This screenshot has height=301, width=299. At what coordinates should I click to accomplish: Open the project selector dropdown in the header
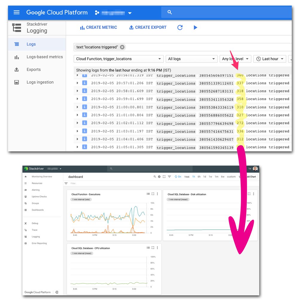pyautogui.click(x=113, y=13)
